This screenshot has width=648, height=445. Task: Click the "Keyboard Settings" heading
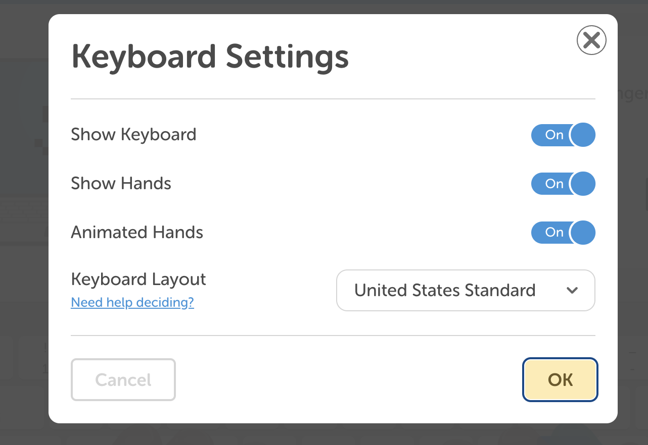[x=210, y=57]
